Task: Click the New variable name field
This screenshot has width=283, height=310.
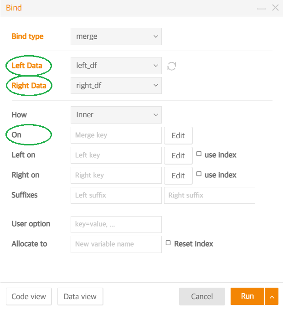Action: pyautogui.click(x=116, y=244)
